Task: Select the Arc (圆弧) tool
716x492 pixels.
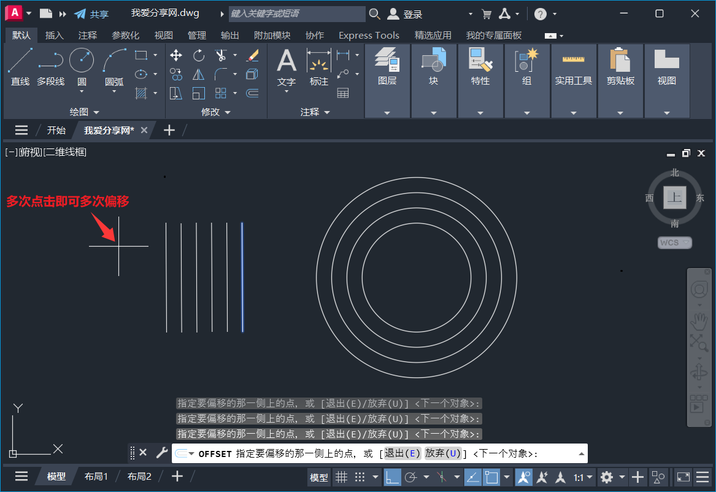Action: pyautogui.click(x=114, y=60)
